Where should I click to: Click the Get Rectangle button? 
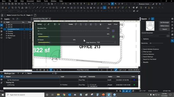click(x=164, y=22)
